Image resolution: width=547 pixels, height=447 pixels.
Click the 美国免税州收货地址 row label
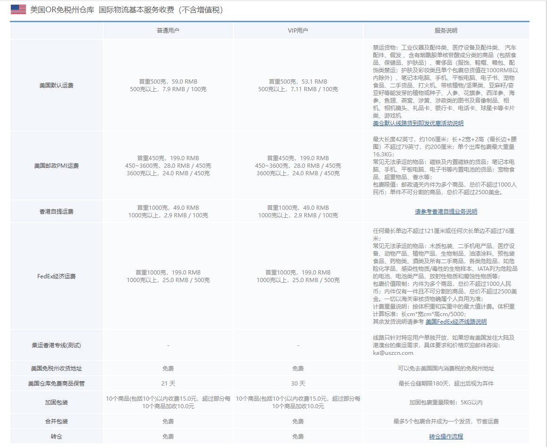click(56, 368)
